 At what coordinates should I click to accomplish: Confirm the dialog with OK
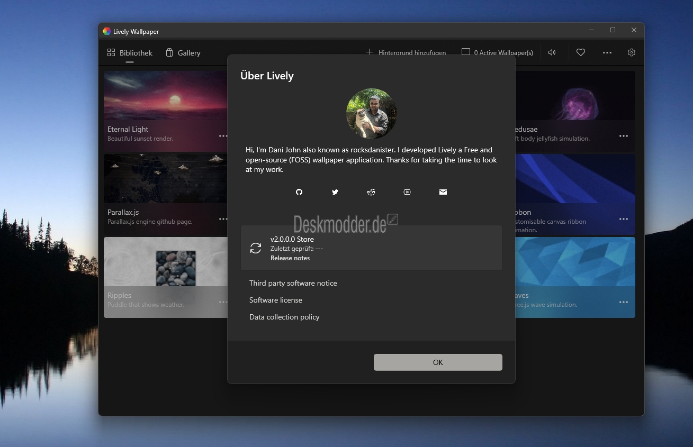pos(438,362)
